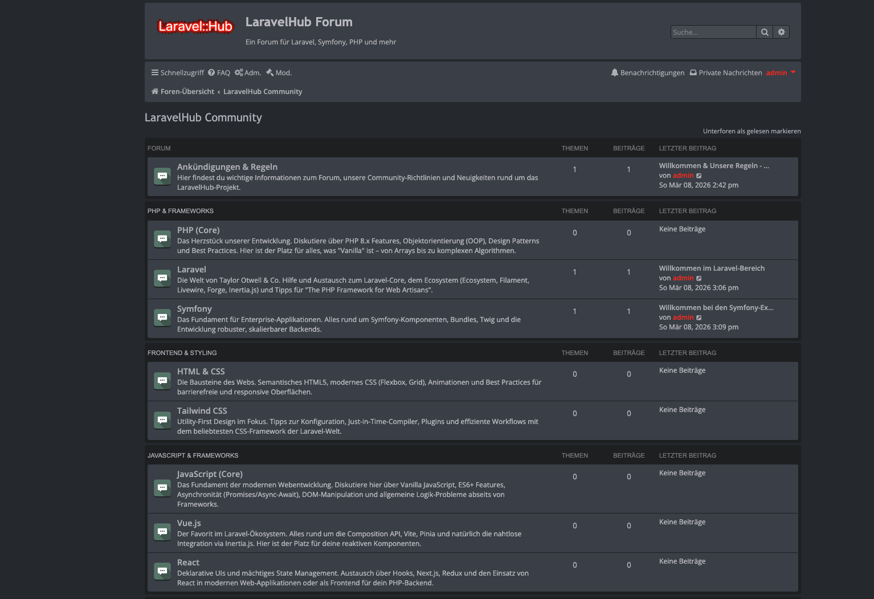
Task: Click the home icon beside Foren-Übersicht
Action: click(154, 91)
